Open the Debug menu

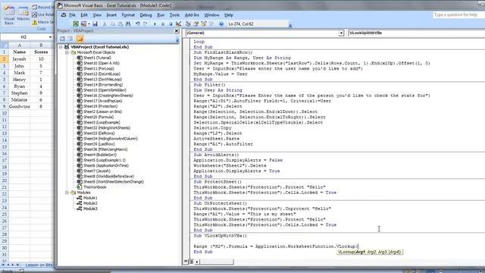tap(145, 15)
